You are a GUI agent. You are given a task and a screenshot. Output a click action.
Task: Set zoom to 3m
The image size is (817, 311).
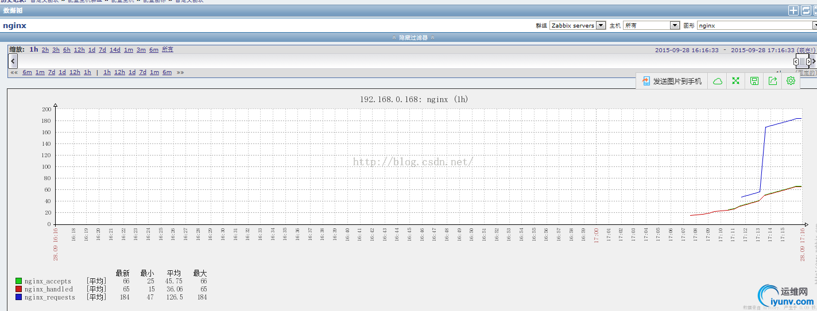point(141,49)
